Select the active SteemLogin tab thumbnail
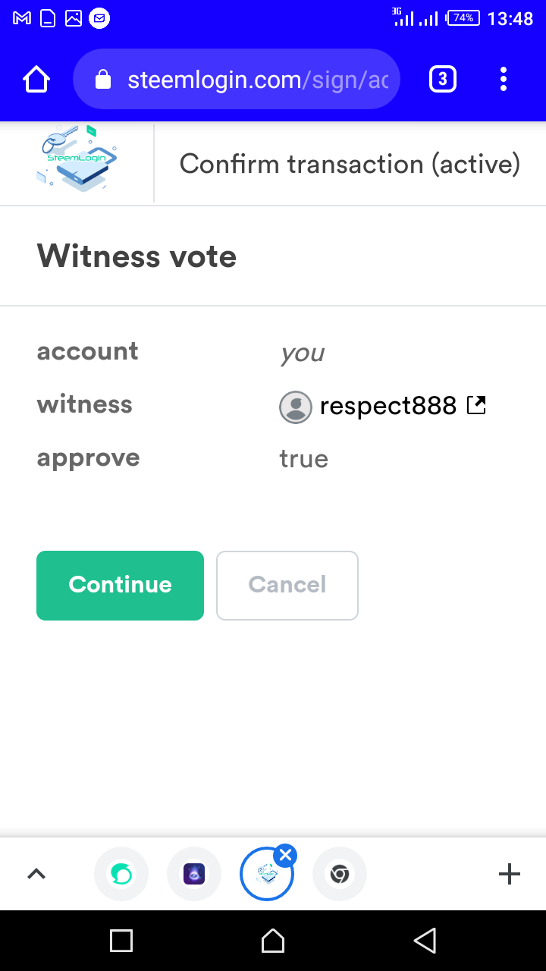The image size is (546, 971). tap(265, 875)
